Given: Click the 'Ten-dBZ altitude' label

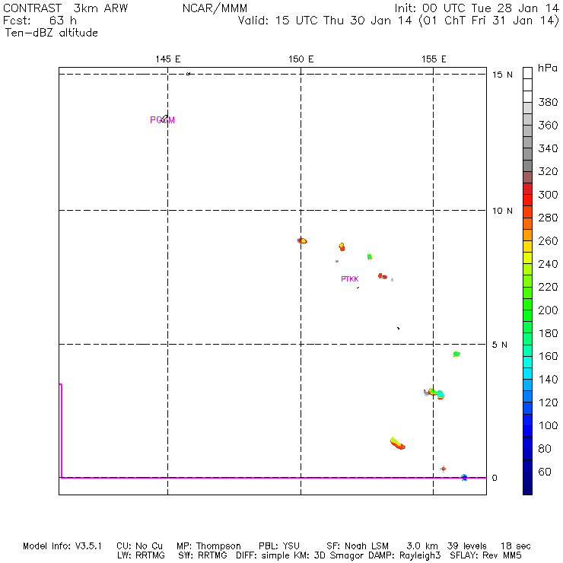Looking at the screenshot, I should pos(51,33).
